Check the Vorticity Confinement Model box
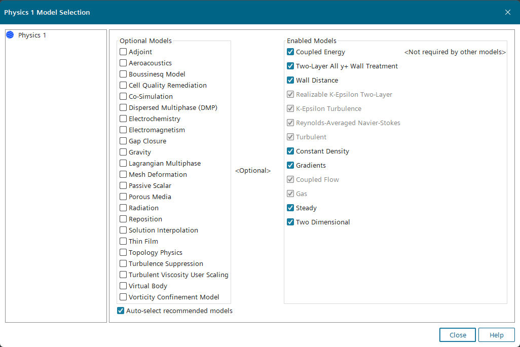 (x=123, y=297)
